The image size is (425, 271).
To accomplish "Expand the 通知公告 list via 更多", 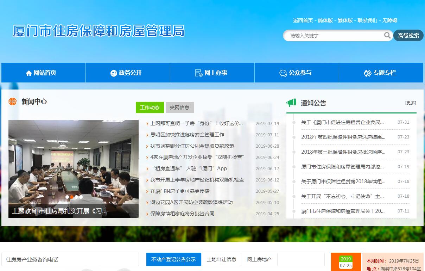I will point(411,103).
